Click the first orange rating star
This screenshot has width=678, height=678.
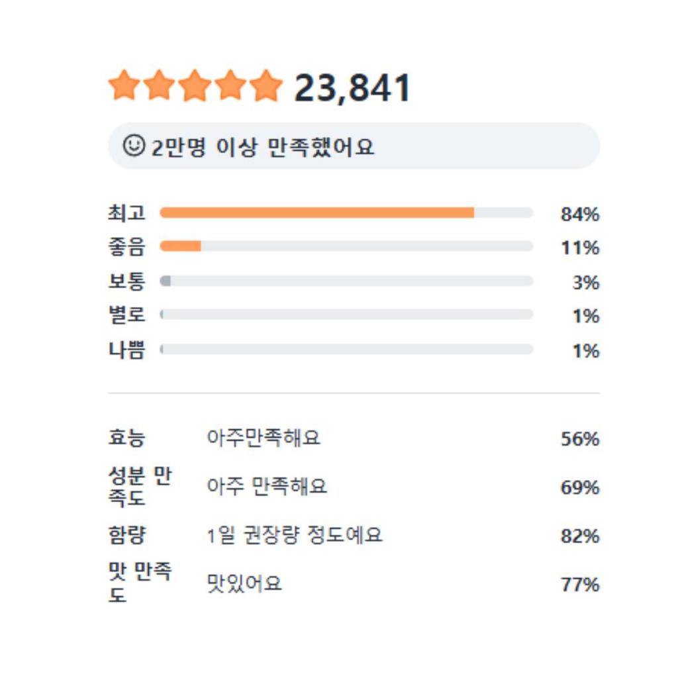coord(124,87)
